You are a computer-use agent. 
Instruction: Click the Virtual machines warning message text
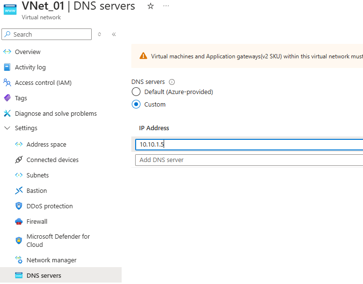tap(257, 56)
